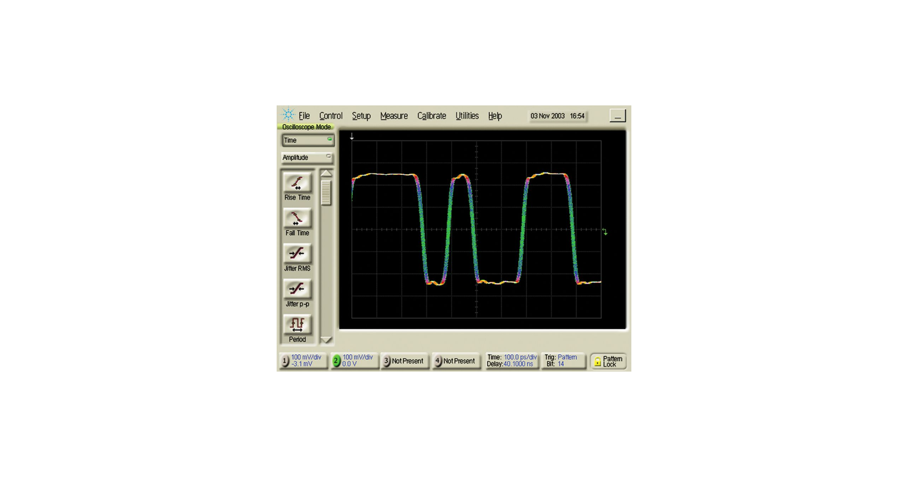Screen dimensions: 908x477
Task: Switch to Amplitude measurements toggle
Action: [x=307, y=157]
